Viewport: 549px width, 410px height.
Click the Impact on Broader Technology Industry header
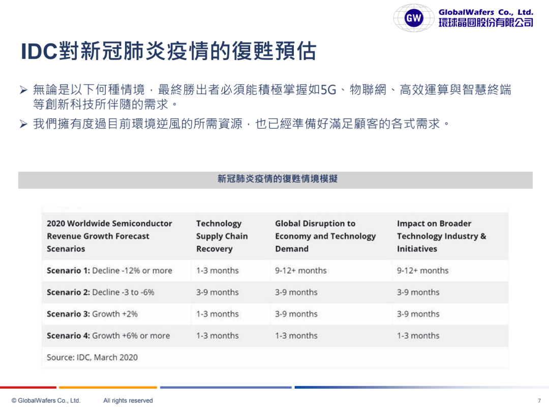point(441,236)
